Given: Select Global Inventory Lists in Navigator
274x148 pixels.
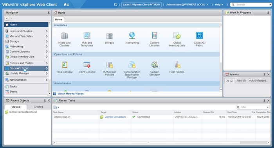Looking at the screenshot, I should tap(26, 57).
